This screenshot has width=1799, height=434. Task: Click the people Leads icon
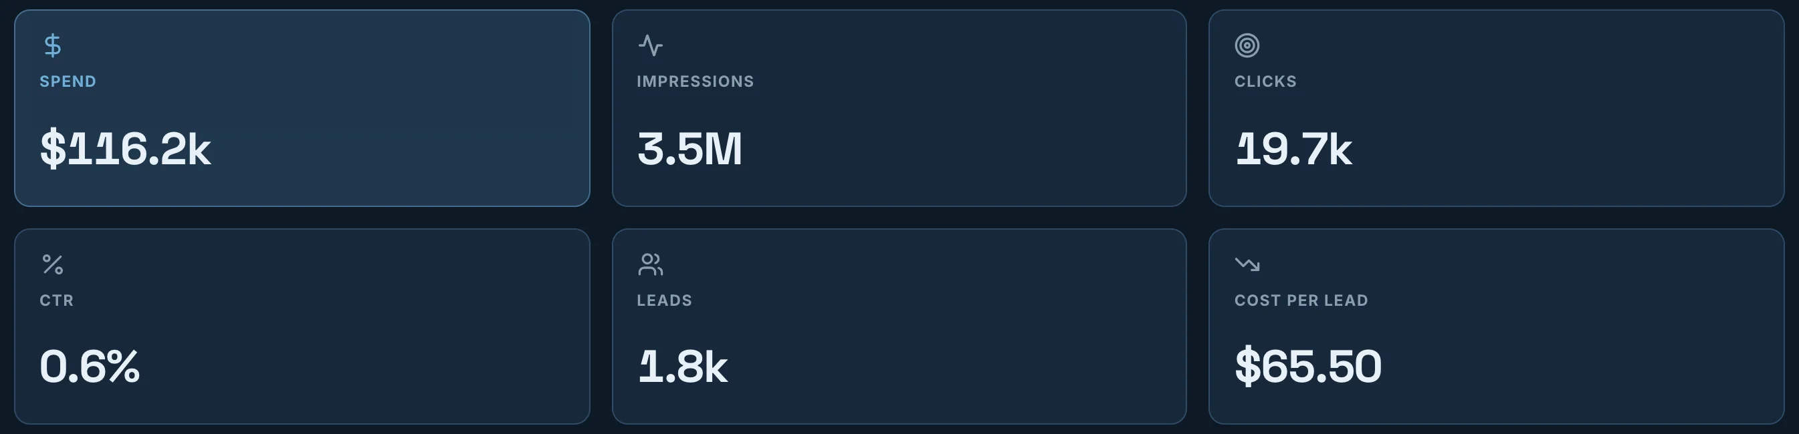point(650,264)
